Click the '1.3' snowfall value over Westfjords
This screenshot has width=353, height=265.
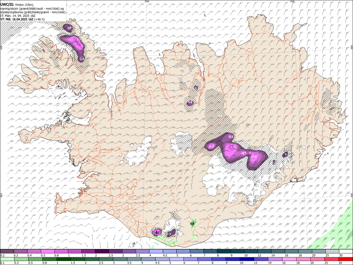(76, 40)
